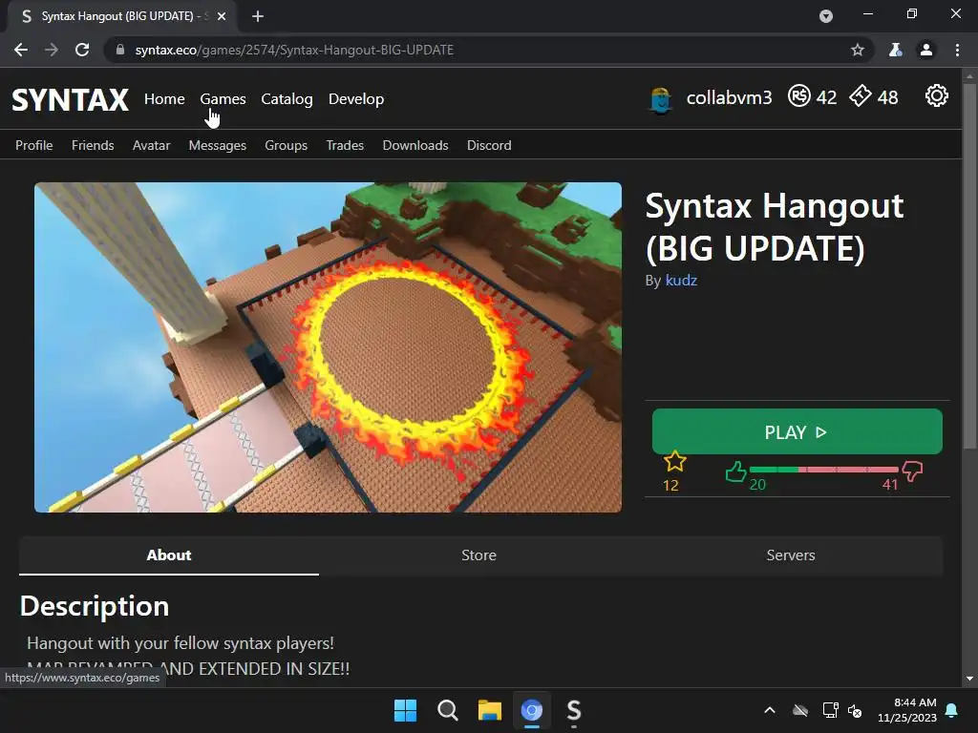Open Downloads page
The image size is (978, 733).
tap(415, 145)
